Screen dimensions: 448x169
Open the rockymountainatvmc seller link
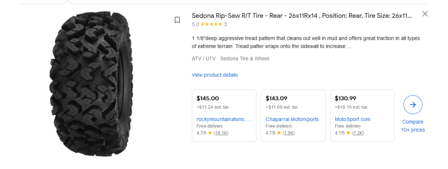(x=224, y=119)
